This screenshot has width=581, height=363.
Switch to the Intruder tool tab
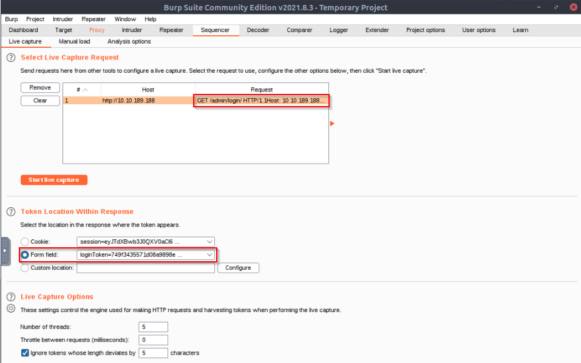(x=132, y=30)
